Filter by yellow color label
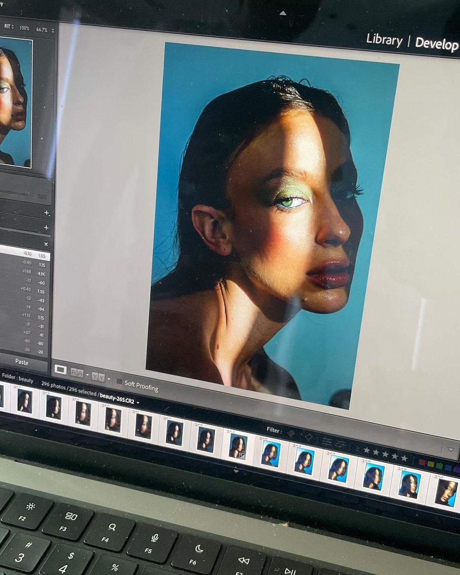Image resolution: width=460 pixels, height=575 pixels. coord(431,464)
